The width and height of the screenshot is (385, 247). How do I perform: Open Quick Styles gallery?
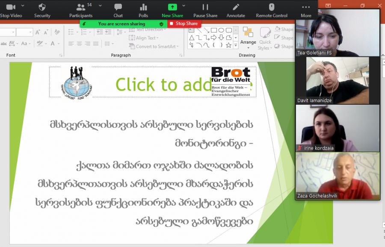tap(265, 38)
